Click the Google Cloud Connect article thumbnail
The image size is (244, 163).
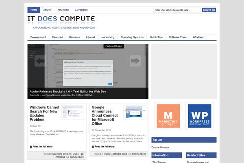click(135, 112)
